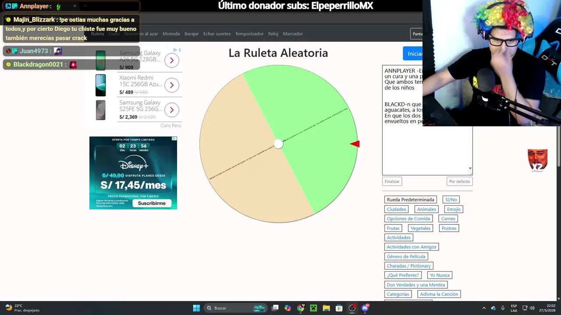Close the Annplayer browser tab
Screen dimensions: 561x315
[x=75, y=6]
